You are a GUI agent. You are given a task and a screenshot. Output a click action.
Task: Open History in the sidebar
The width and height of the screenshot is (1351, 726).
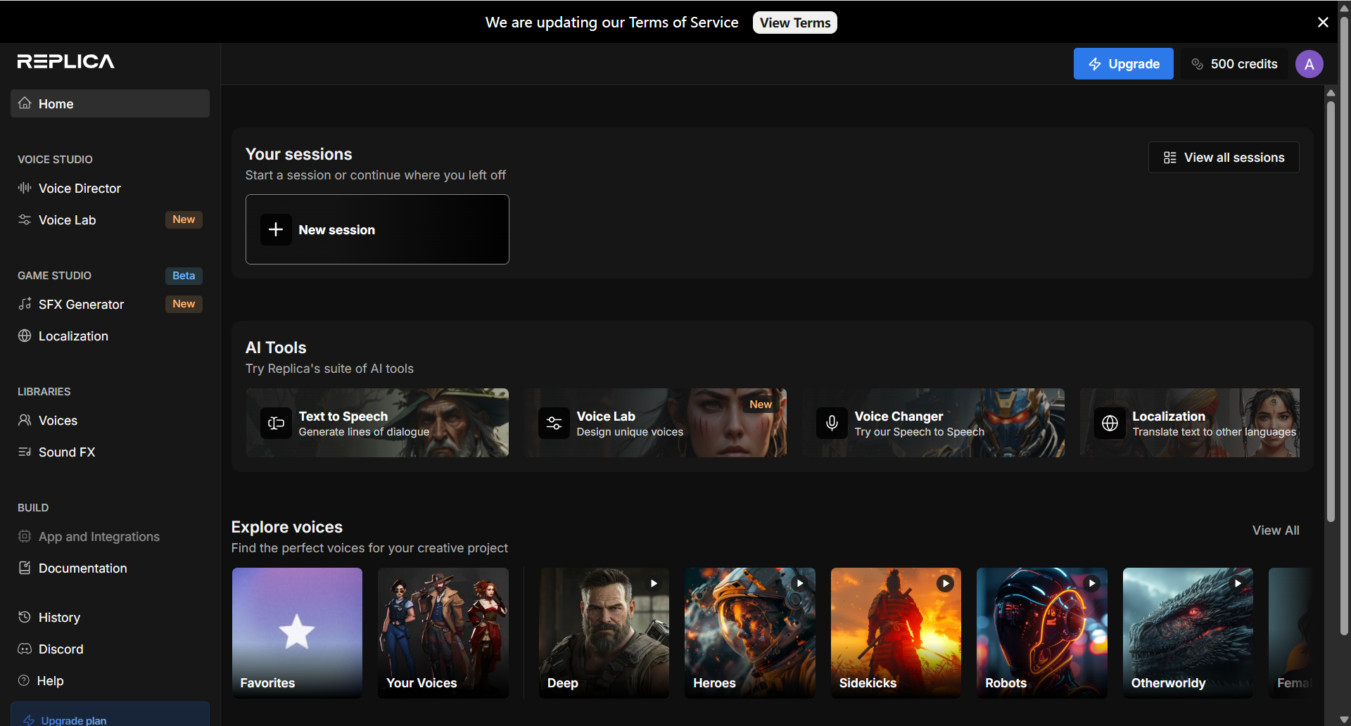click(x=110, y=617)
